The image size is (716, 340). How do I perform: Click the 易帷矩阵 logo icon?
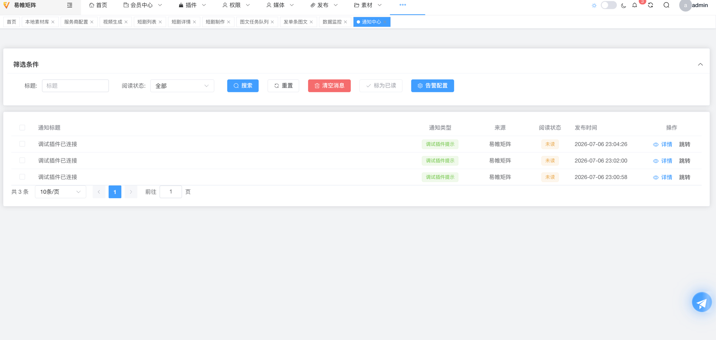[x=6, y=5]
